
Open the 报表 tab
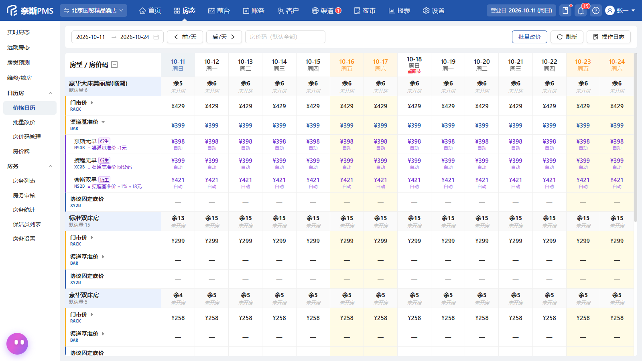399,10
